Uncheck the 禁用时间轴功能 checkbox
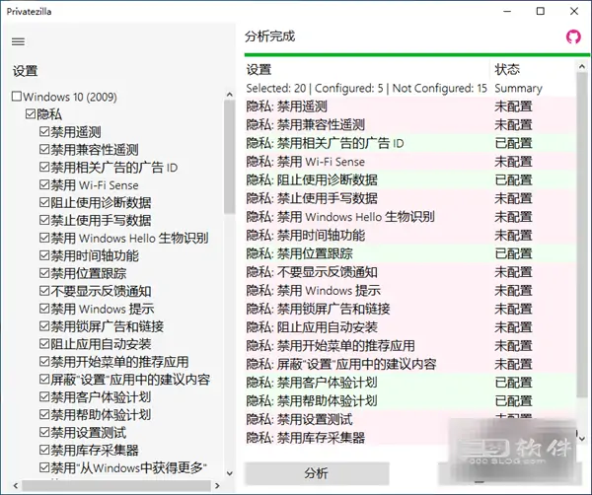Screen dimensions: 592x495 44,255
